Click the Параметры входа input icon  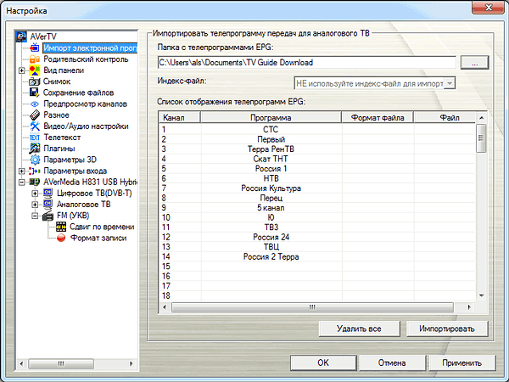[35, 171]
